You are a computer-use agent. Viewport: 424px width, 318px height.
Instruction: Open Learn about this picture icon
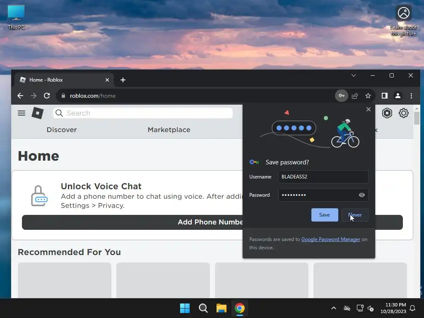pos(403,21)
